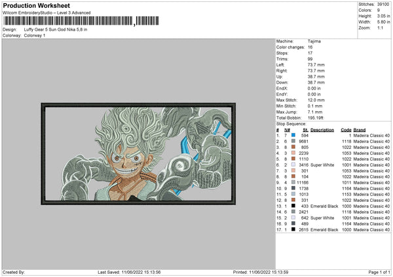Select the Left value 73.7 mm
This screenshot has width=393, height=277.
point(316,65)
